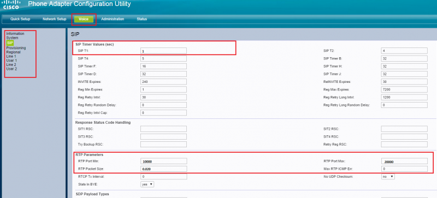Click the Reg Retry Intvl Cap field

(x=163, y=113)
